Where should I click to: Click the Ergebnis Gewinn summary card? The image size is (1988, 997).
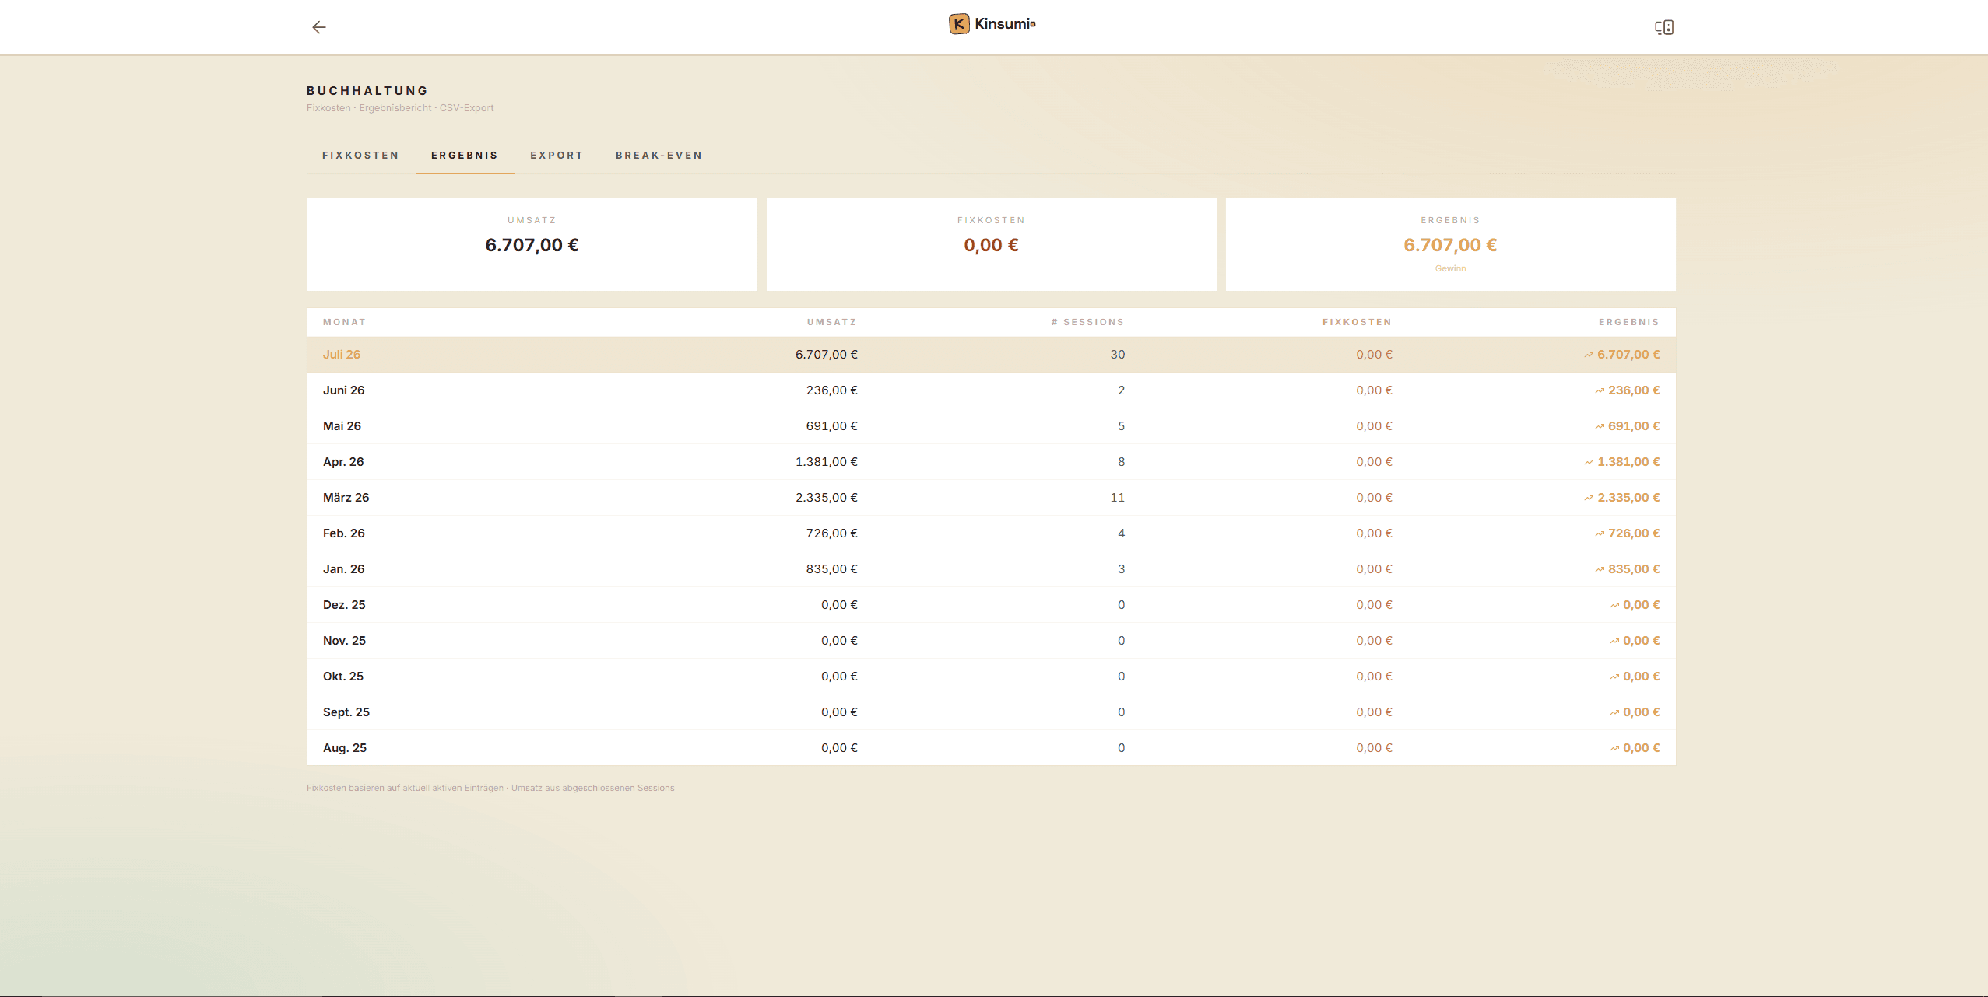(x=1450, y=244)
